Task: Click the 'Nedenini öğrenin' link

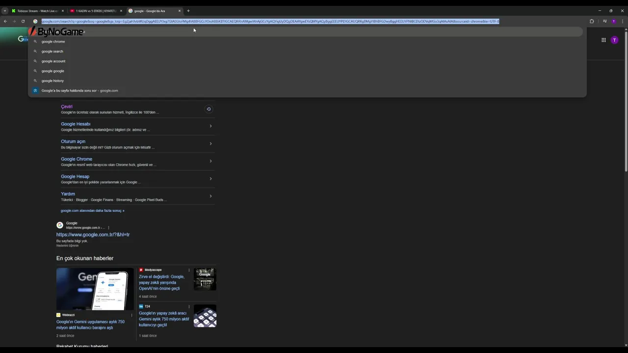Action: (67, 246)
